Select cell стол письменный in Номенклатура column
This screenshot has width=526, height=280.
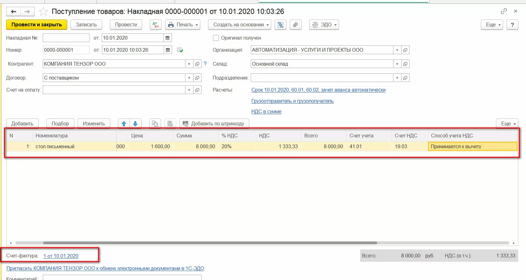[74, 146]
